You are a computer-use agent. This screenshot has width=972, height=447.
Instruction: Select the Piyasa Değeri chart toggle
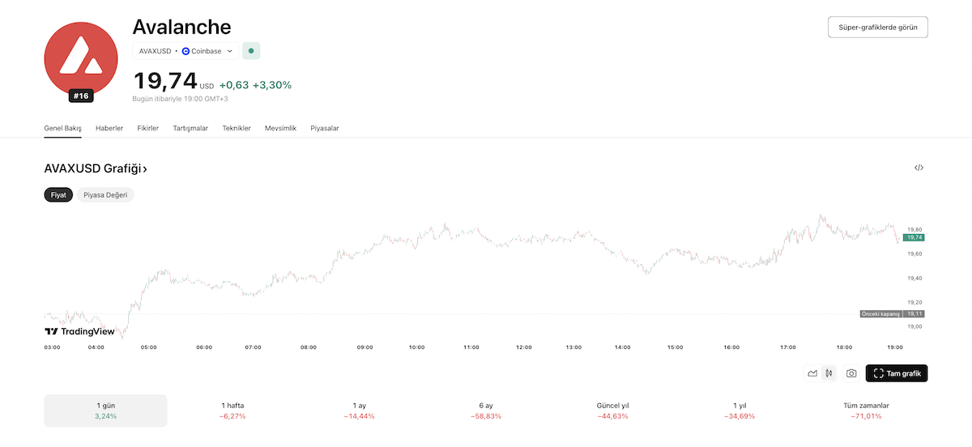105,195
